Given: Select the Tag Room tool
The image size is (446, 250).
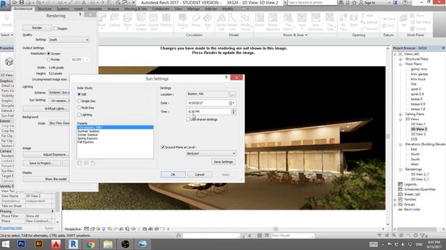Looking at the screenshot, I should point(288,22).
